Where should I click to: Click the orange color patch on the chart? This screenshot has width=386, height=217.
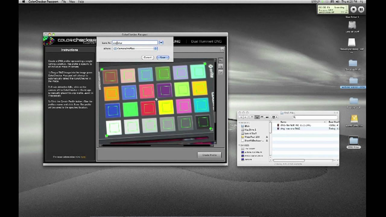[112, 93]
